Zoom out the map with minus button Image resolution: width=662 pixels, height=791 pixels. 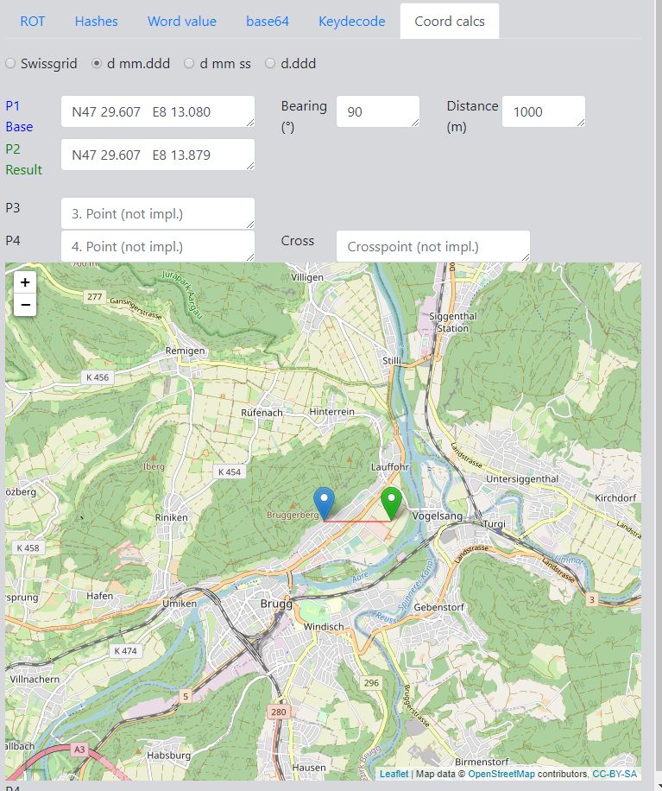click(25, 305)
